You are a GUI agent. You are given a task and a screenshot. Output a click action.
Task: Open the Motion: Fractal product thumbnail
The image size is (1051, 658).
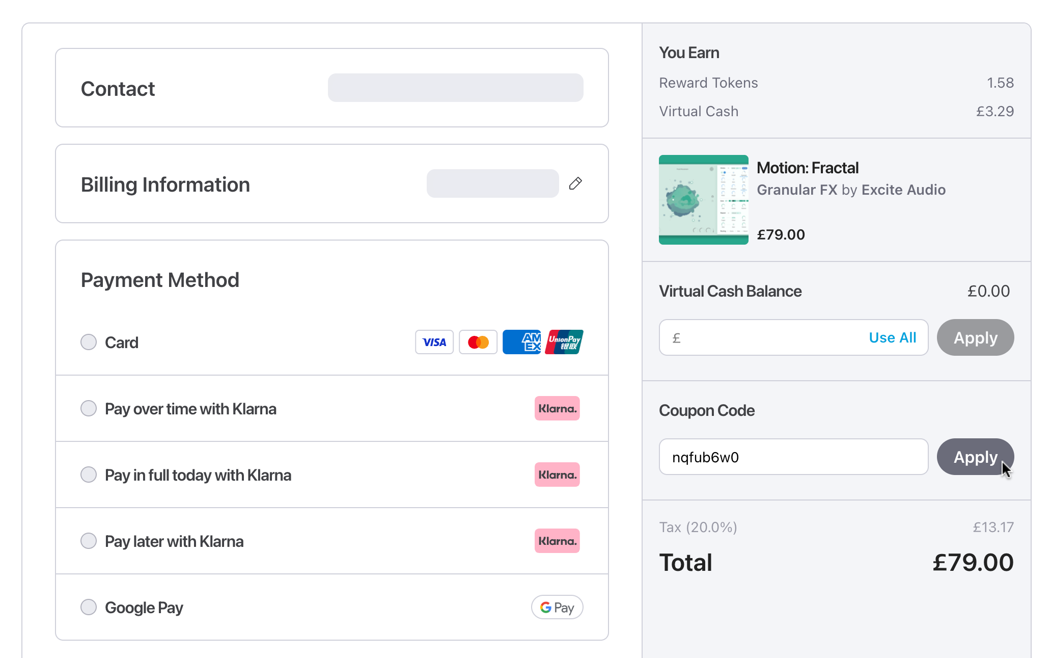(x=703, y=200)
